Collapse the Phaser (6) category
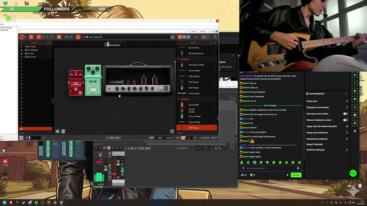367x206 pixels. (x=178, y=99)
